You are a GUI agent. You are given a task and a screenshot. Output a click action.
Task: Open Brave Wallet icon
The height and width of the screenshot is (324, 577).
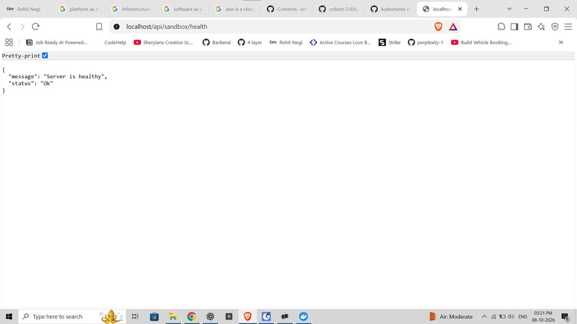[x=528, y=27]
